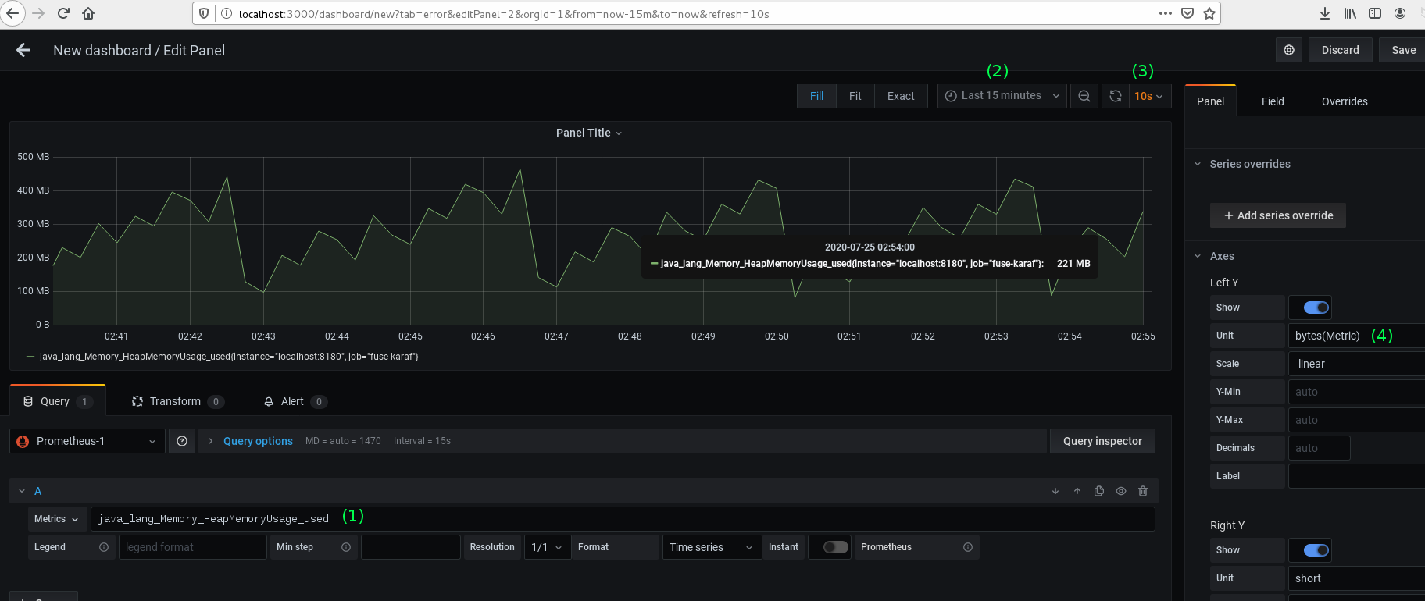Switch to the Overrides tab

[x=1344, y=101]
